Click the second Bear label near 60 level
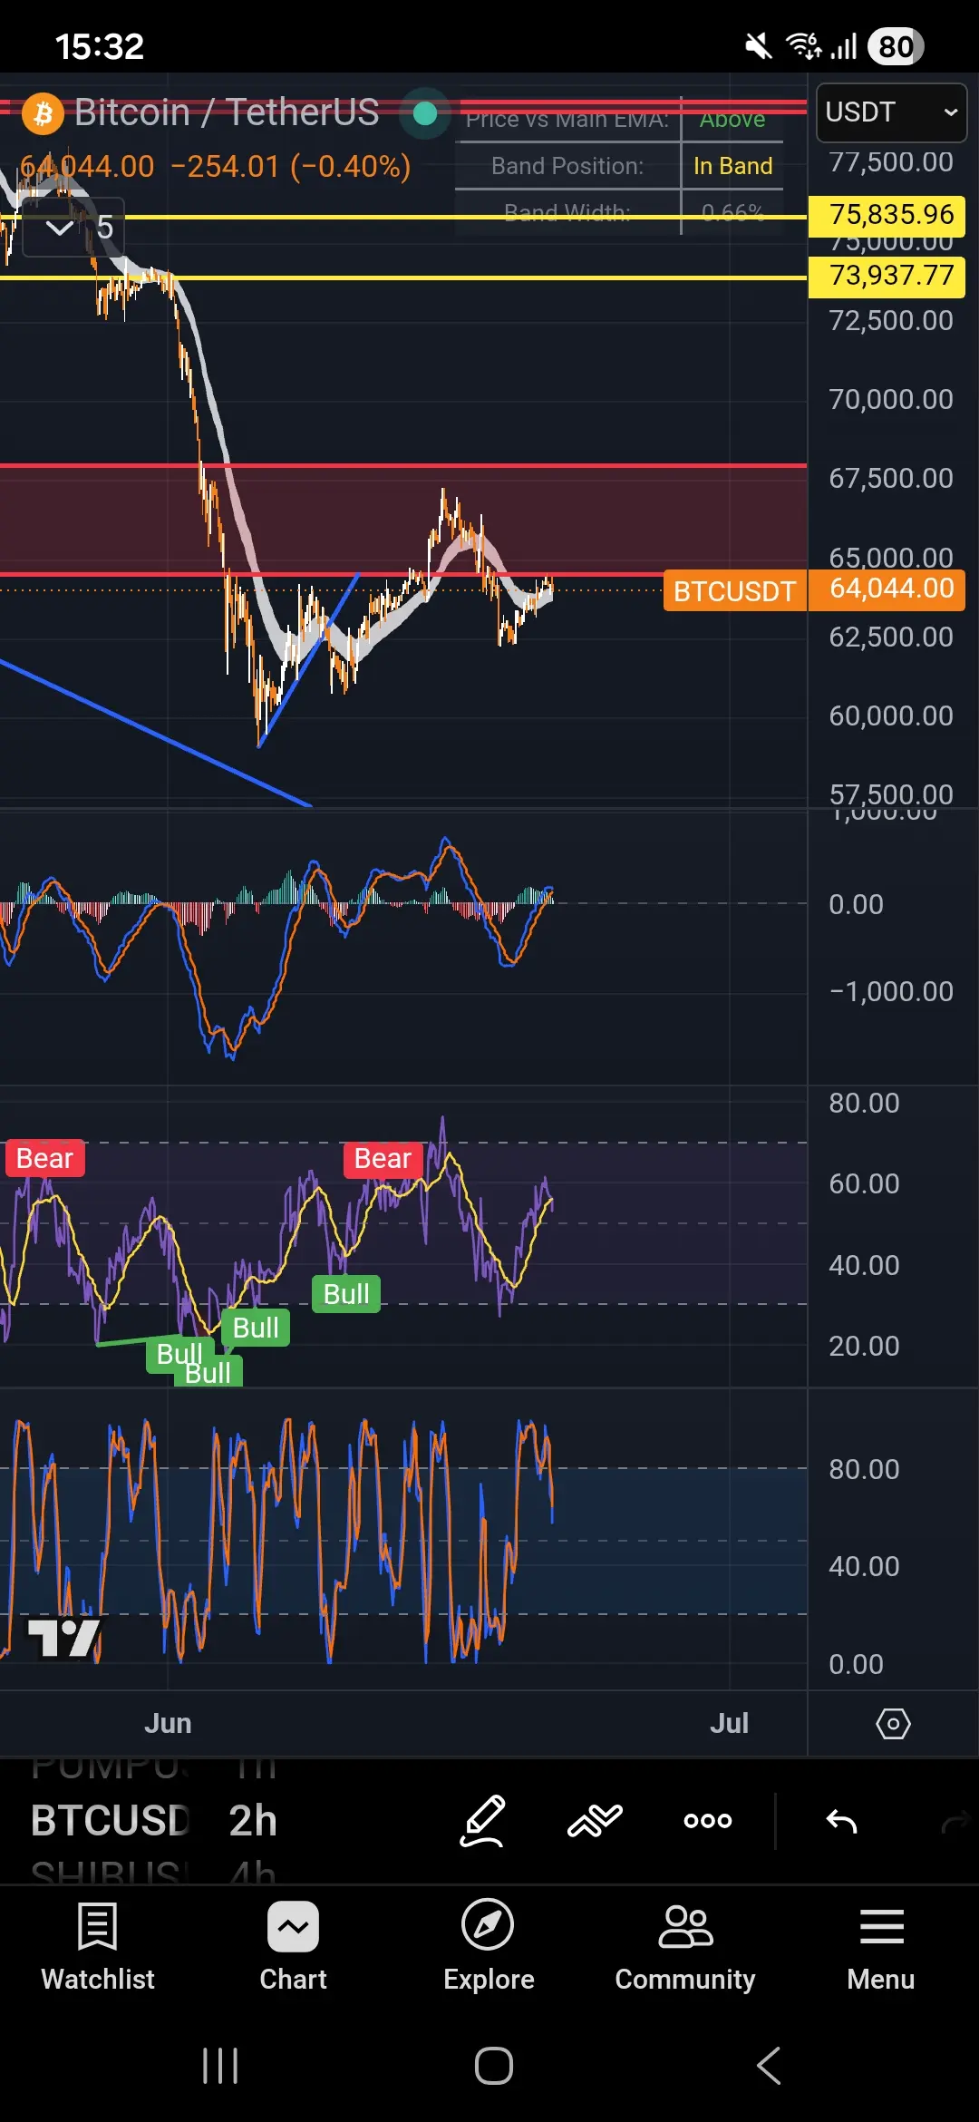Image resolution: width=979 pixels, height=2122 pixels. [x=383, y=1158]
